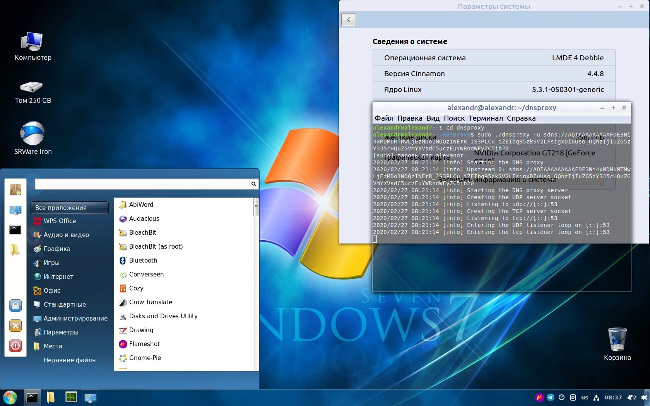Click the 08:37 clock in the panel
The height and width of the screenshot is (406, 650).
tap(613, 397)
